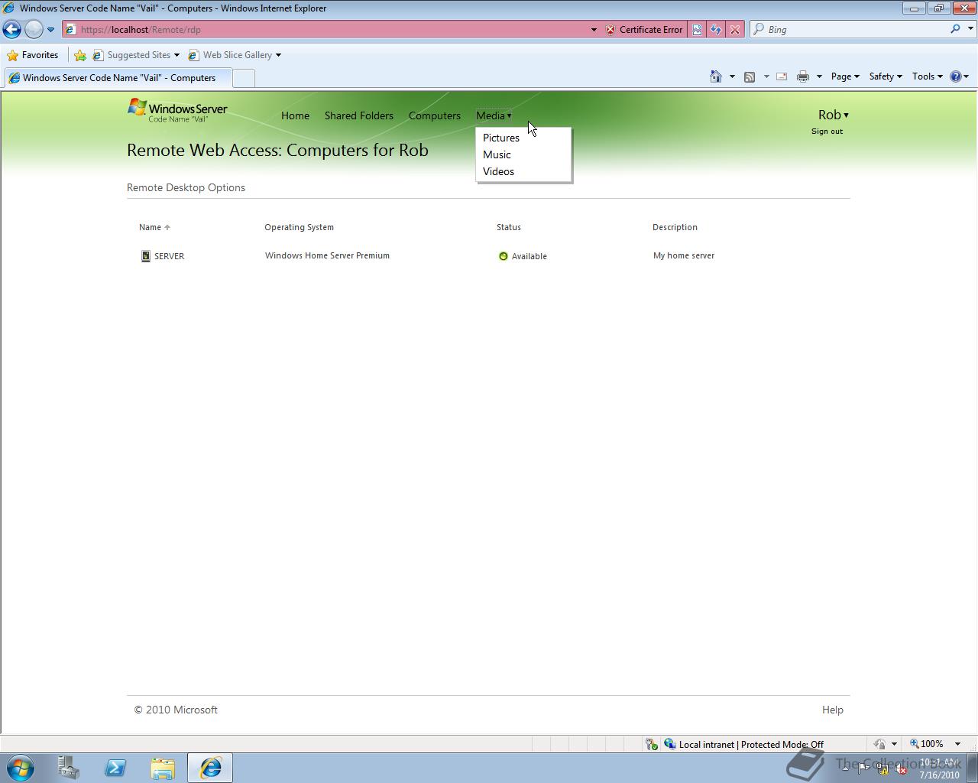This screenshot has height=783, width=978.
Task: Click the Refresh page icon
Action: [716, 30]
